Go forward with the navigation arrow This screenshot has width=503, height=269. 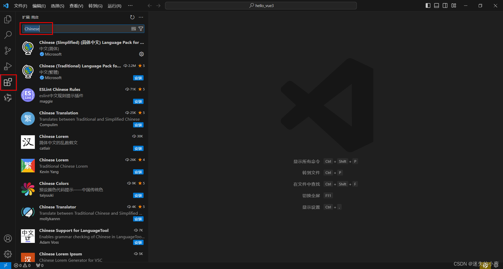(158, 6)
